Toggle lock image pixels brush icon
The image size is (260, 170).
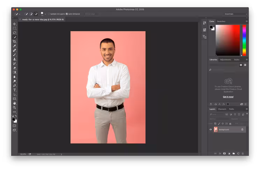click(219, 124)
